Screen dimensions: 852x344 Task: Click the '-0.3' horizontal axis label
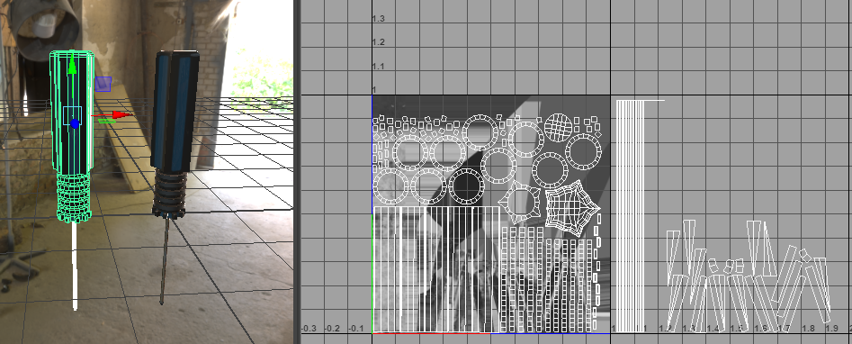(x=309, y=329)
